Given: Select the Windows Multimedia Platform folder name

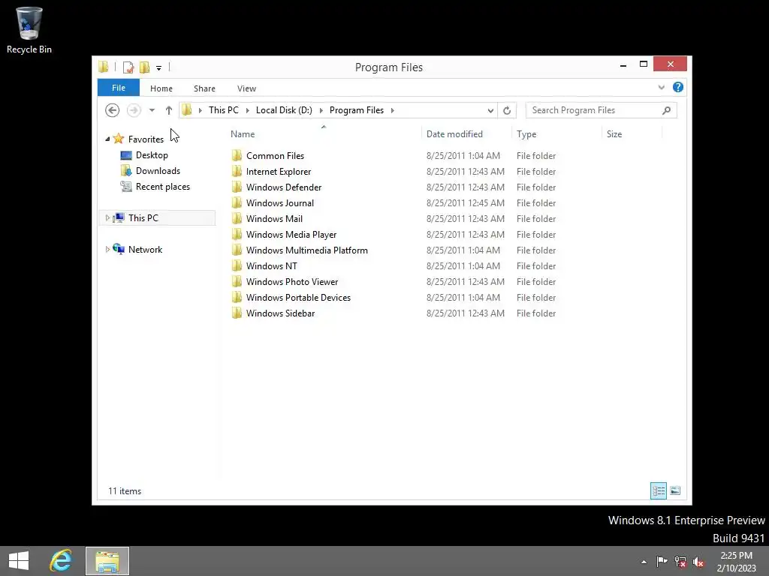Looking at the screenshot, I should coord(306,250).
